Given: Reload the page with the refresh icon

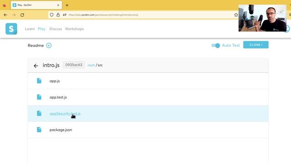Looking at the screenshot, I should coord(22,15).
